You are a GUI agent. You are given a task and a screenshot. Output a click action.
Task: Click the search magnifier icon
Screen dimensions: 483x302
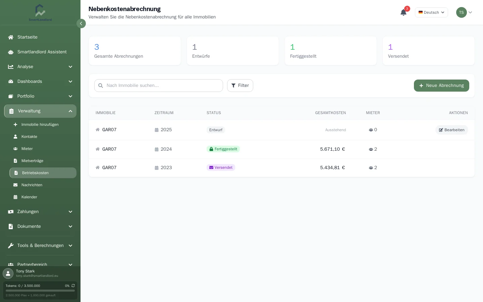click(101, 86)
